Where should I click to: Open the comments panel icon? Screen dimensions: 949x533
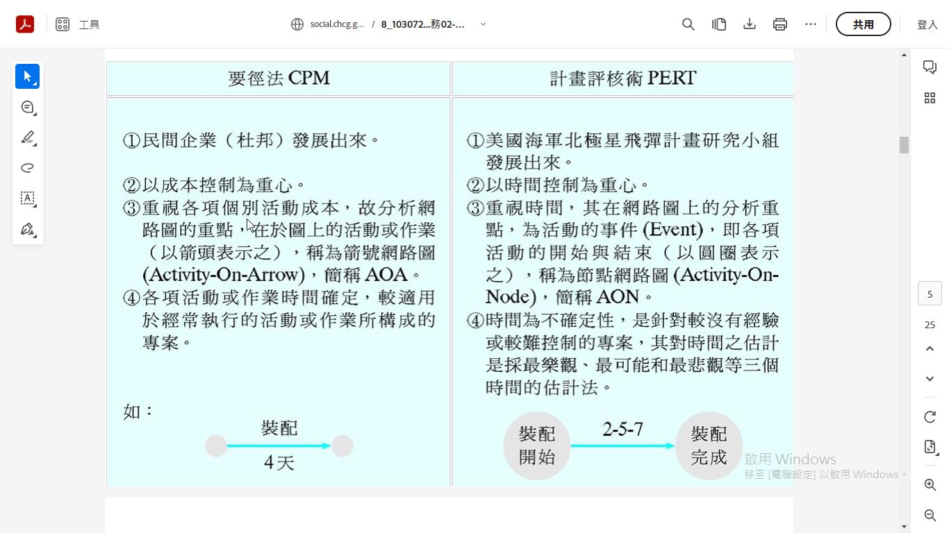click(930, 67)
